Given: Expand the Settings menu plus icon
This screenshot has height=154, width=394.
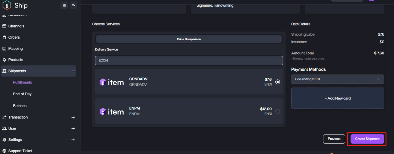Looking at the screenshot, I should 73,140.
